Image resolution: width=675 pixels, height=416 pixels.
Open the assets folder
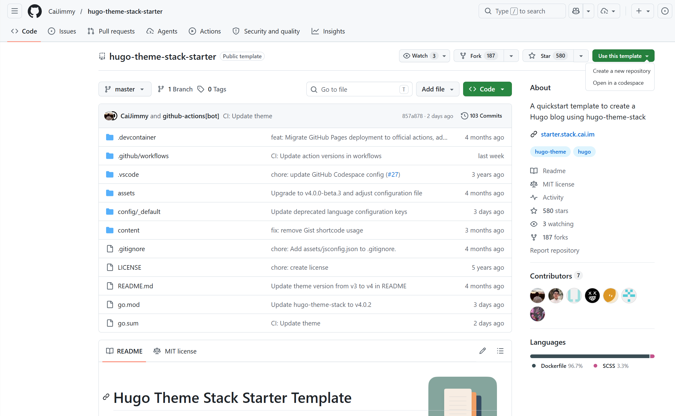(x=126, y=193)
